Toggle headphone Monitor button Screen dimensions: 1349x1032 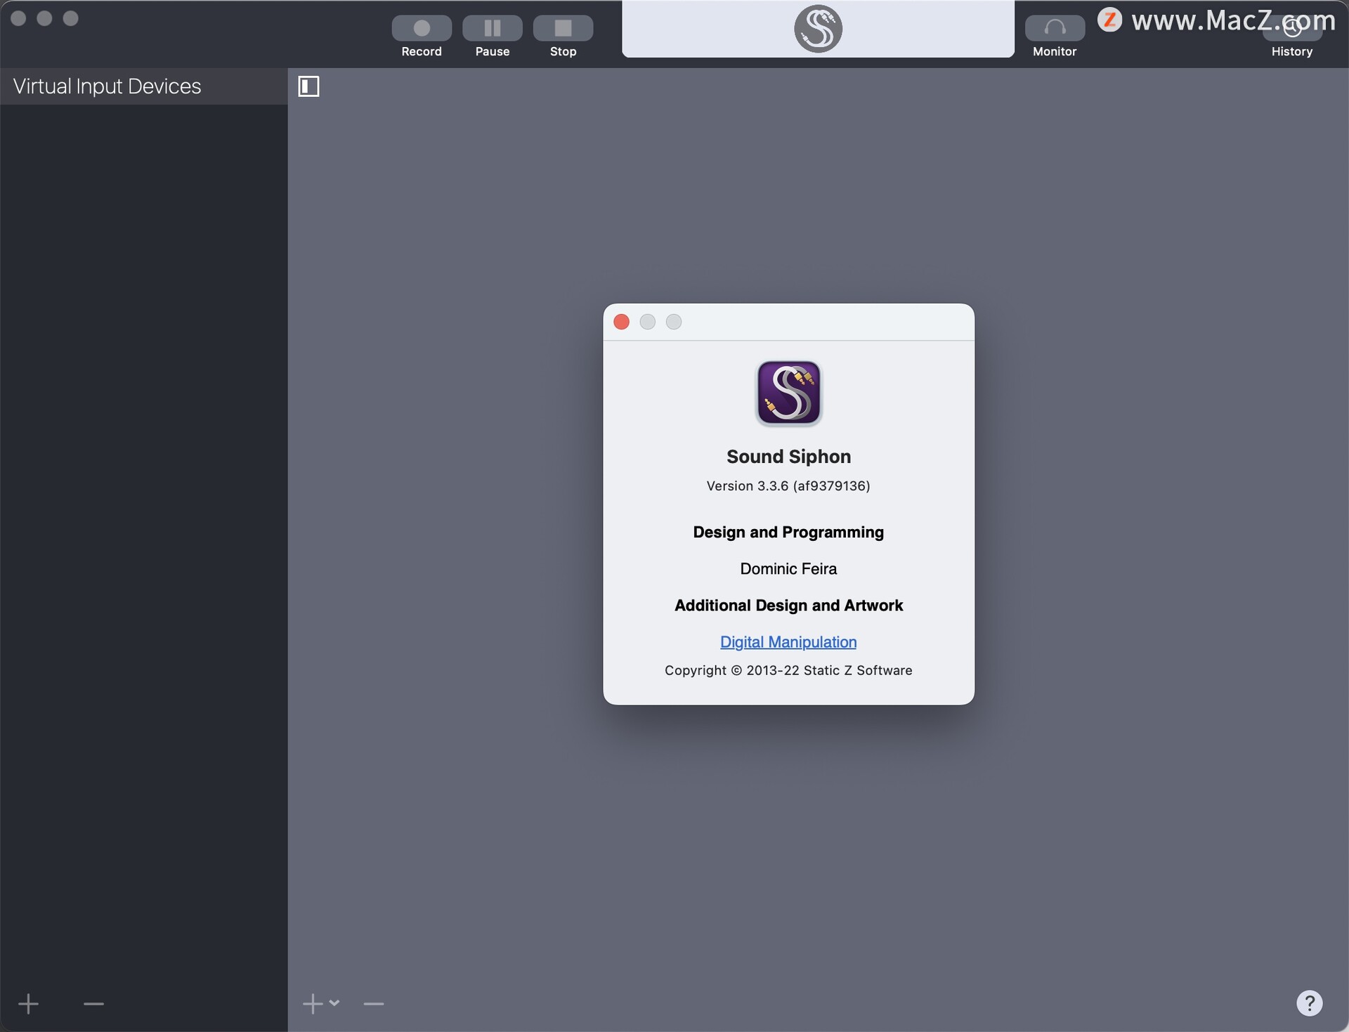point(1055,28)
